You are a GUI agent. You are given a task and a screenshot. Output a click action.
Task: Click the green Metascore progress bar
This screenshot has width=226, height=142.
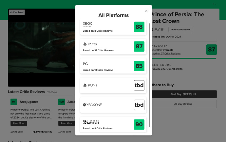[x=183, y=58]
